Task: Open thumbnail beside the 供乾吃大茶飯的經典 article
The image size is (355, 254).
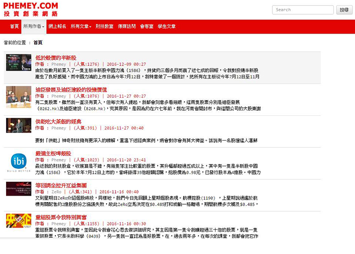Action: 19,125
